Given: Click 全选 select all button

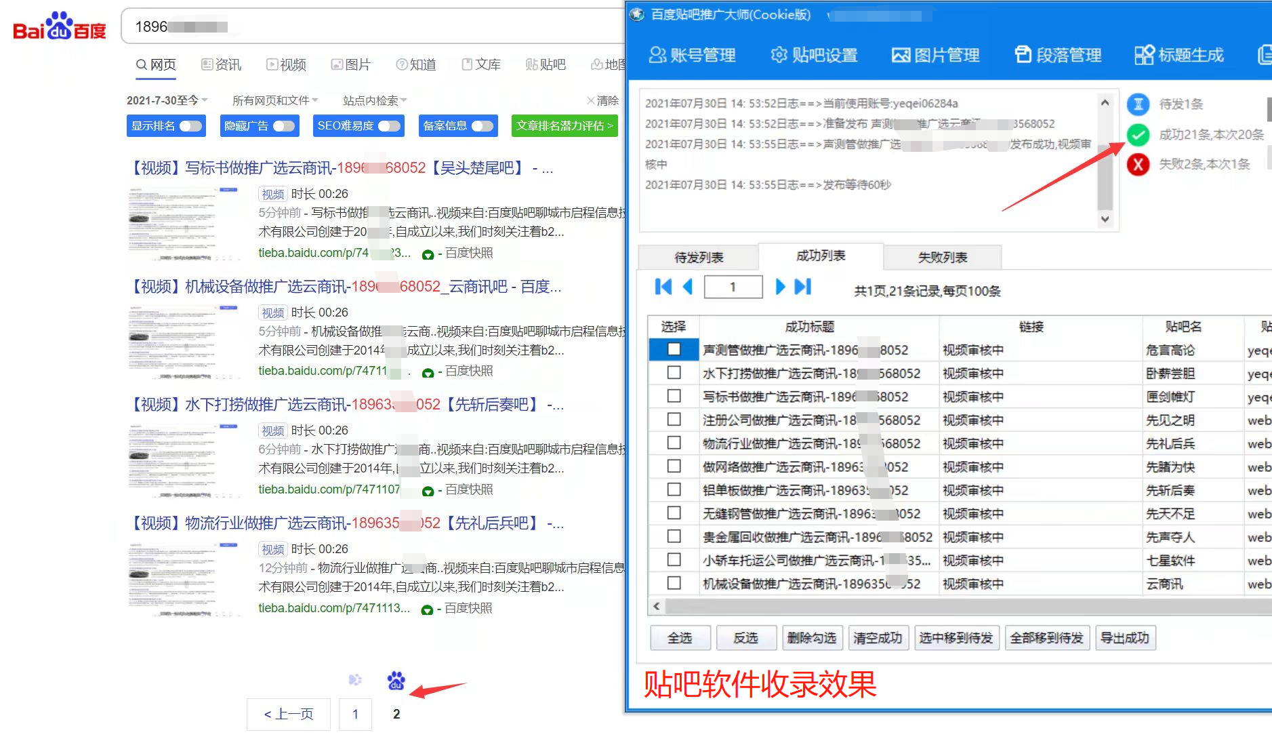Looking at the screenshot, I should (680, 638).
